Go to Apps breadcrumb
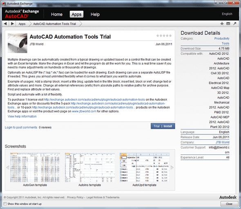This screenshot has height=209, width=241. point(22,24)
